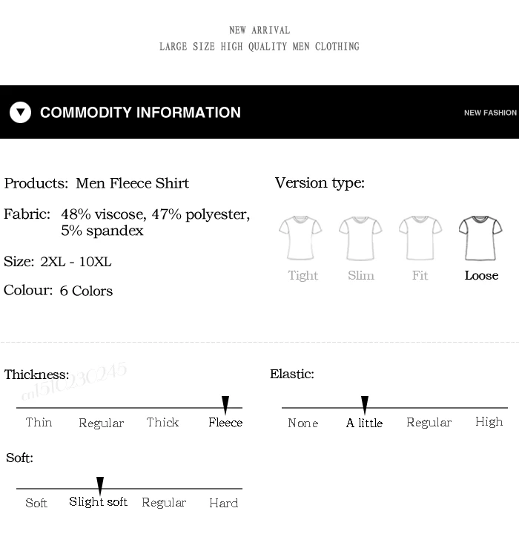
Task: Click the Elastic slider marker above A little
Action: 365,404
